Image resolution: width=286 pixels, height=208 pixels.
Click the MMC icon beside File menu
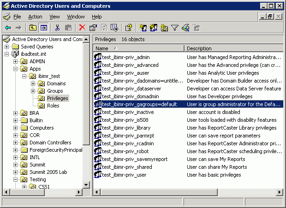point(7,17)
